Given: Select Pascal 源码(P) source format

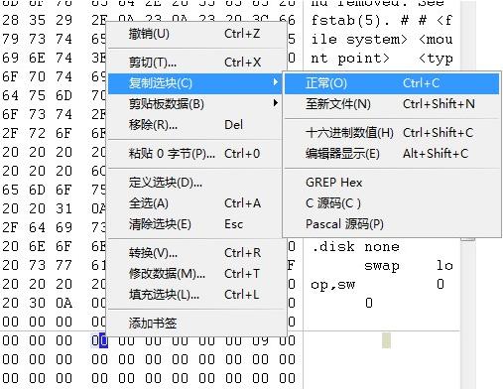Looking at the screenshot, I should [x=392, y=224].
